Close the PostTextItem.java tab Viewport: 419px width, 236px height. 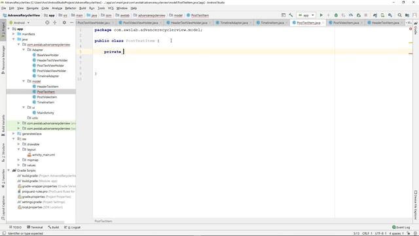(323, 23)
